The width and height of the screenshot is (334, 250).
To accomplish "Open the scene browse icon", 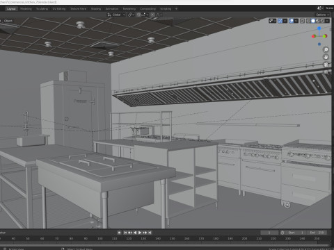I will 320,8.
